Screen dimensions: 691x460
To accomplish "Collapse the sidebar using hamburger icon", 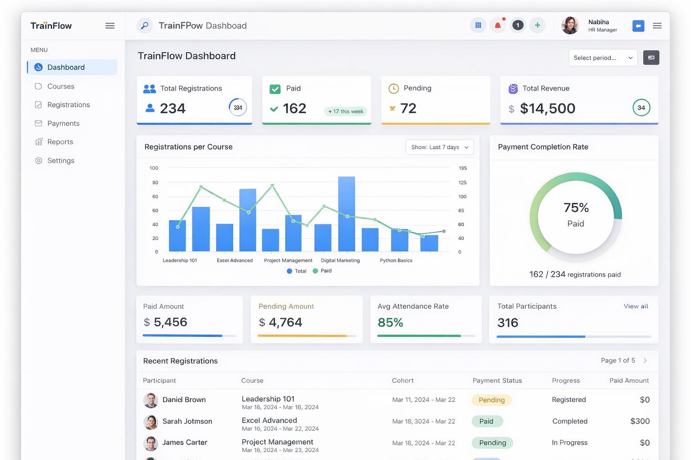I will [x=110, y=26].
